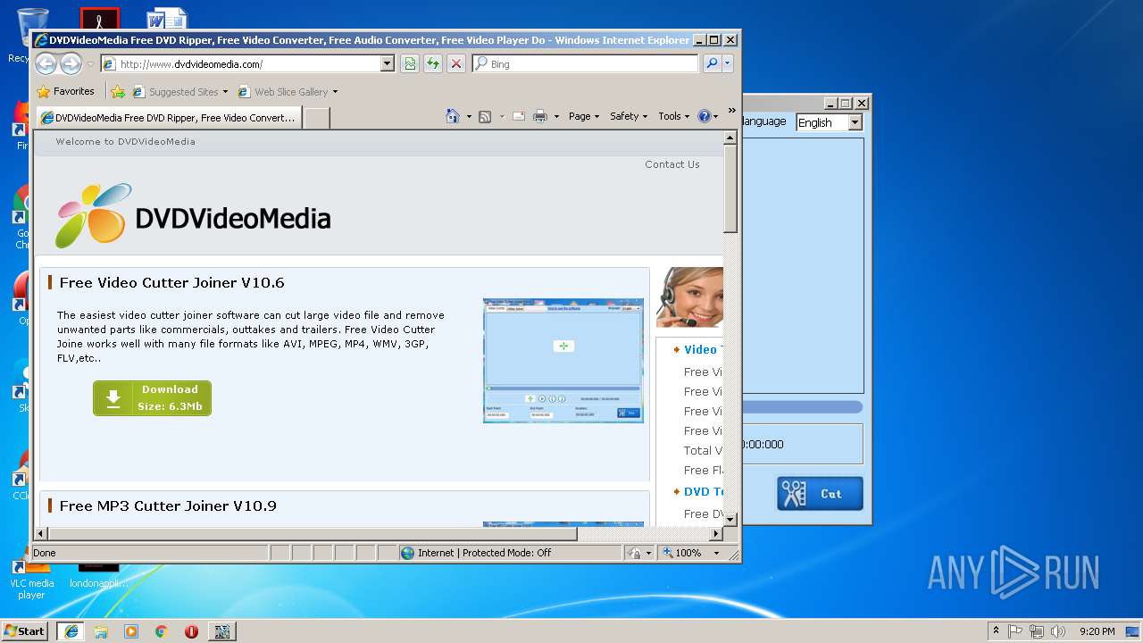Click the security lock status bar icon

tap(635, 553)
